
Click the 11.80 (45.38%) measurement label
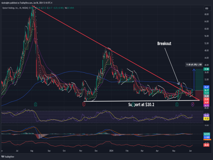194,65
